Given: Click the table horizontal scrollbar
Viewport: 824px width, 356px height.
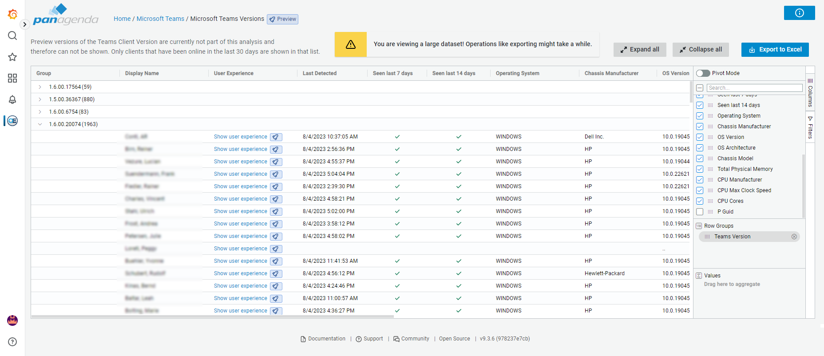Looking at the screenshot, I should 213,316.
